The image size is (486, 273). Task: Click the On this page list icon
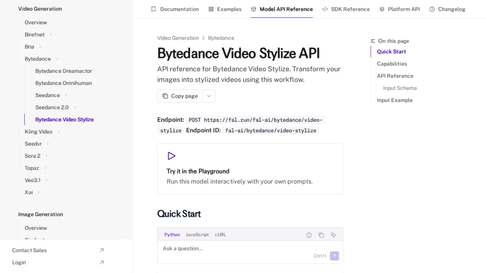tap(373, 41)
